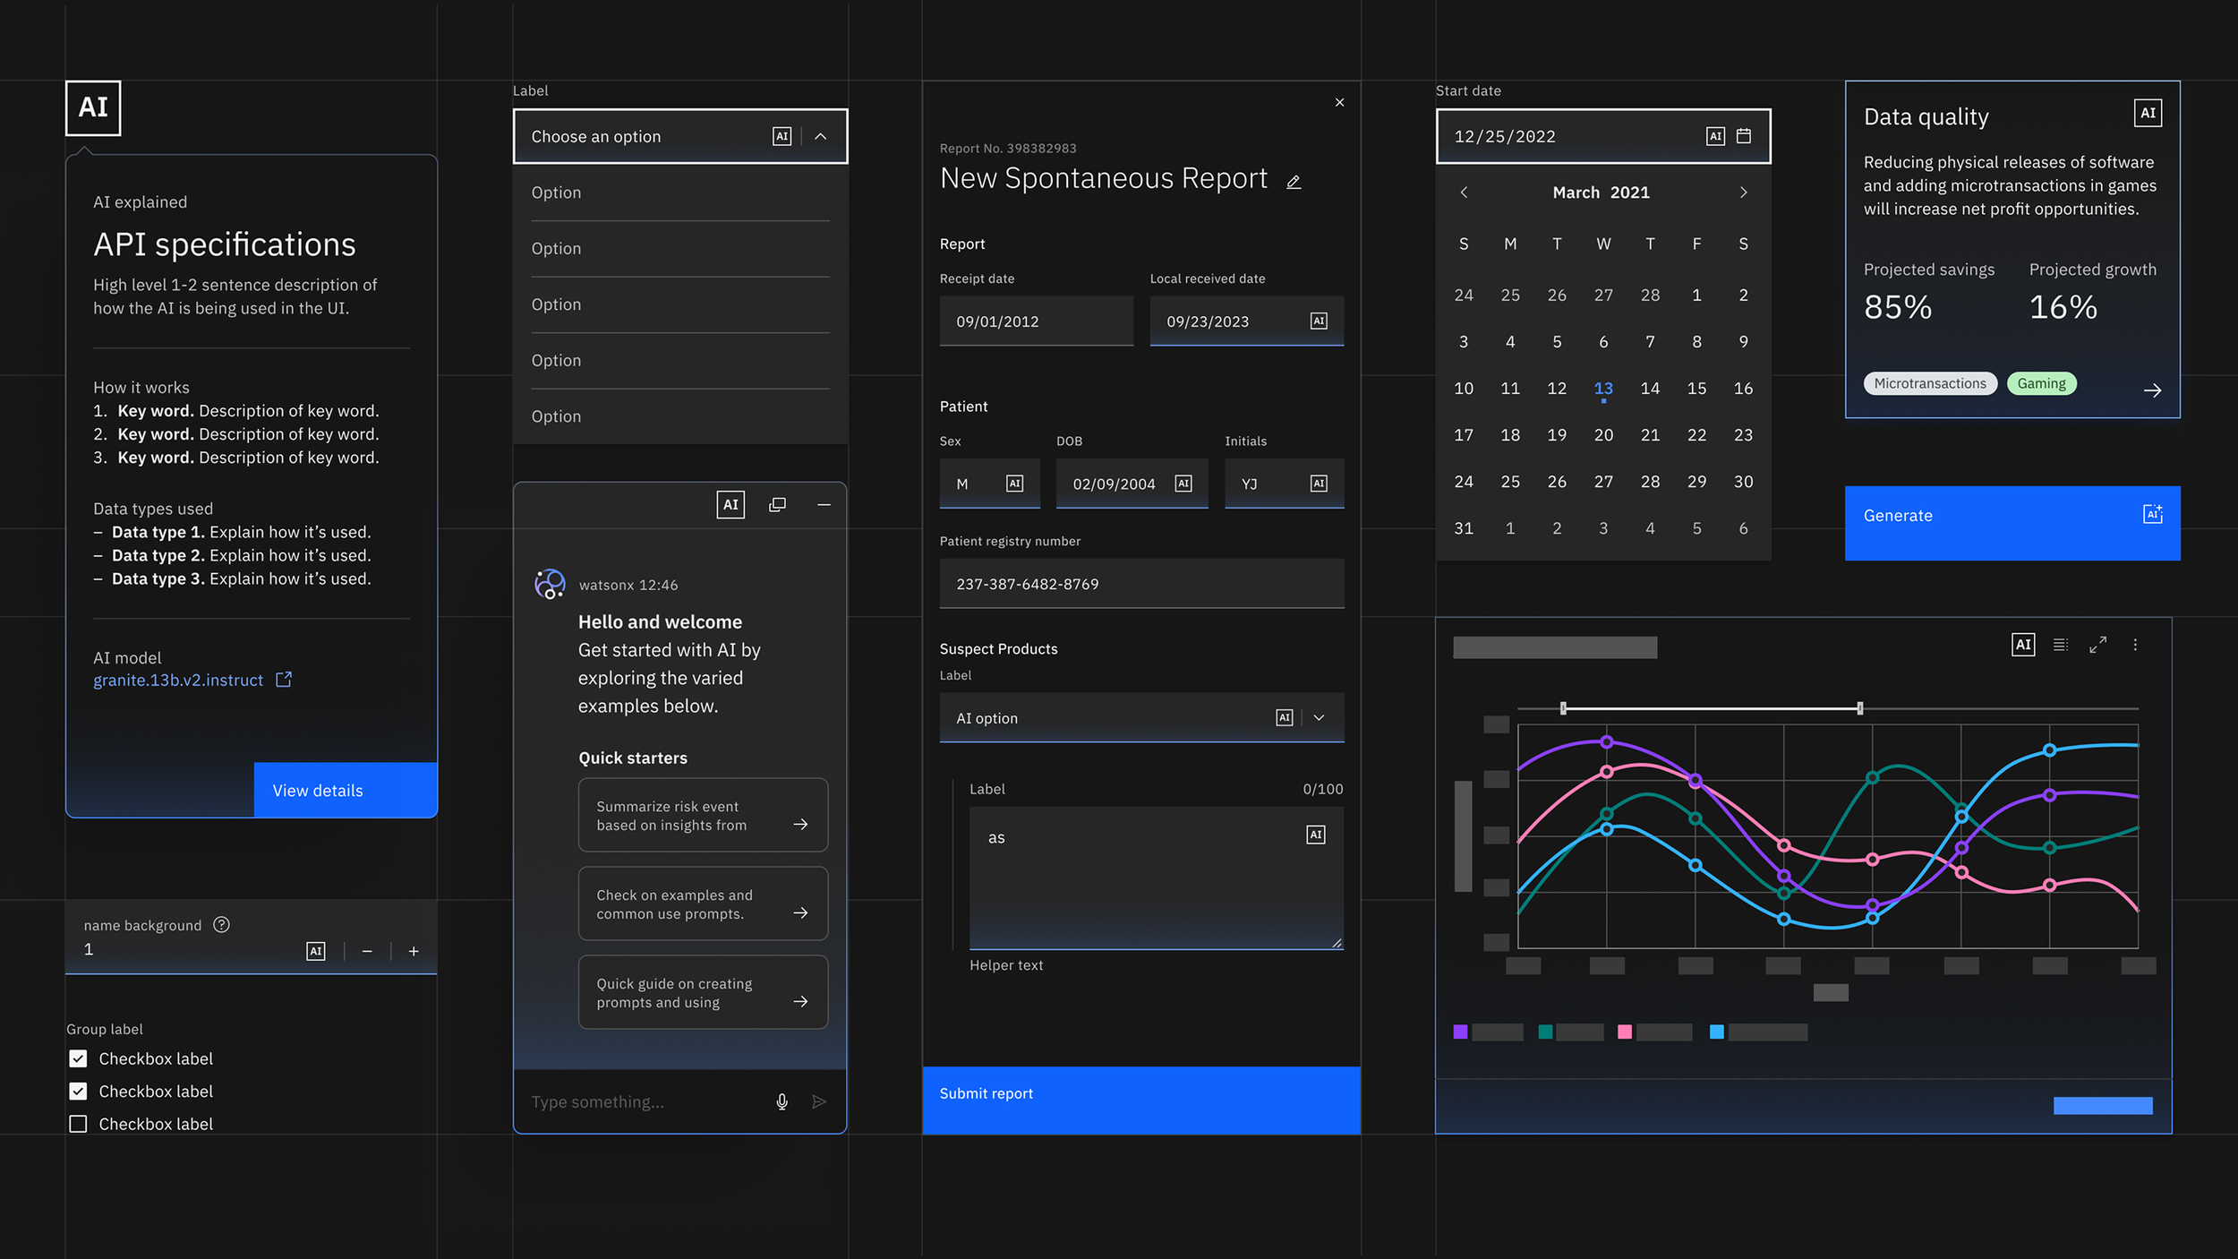Click the help icon beside name background

[221, 925]
